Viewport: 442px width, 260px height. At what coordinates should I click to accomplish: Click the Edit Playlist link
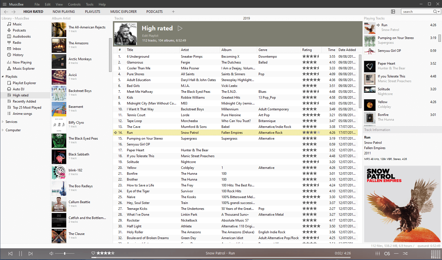(x=150, y=36)
